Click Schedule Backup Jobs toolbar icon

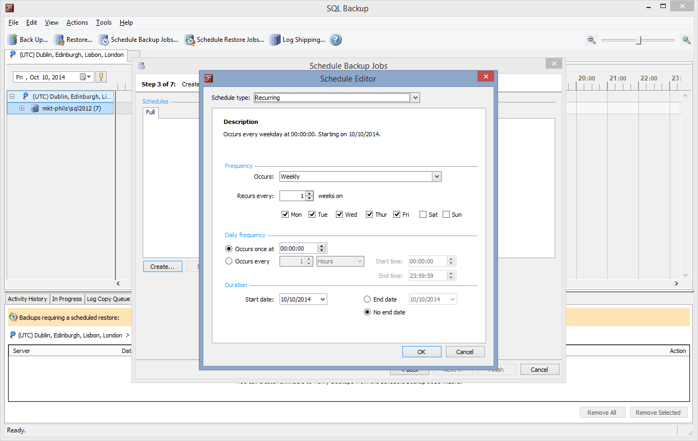[x=104, y=40]
